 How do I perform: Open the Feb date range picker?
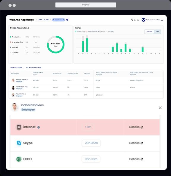coord(43,20)
